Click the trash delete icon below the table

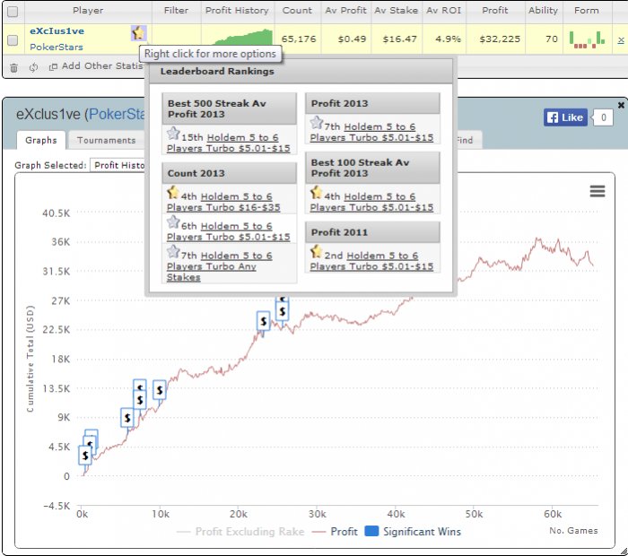[13, 67]
